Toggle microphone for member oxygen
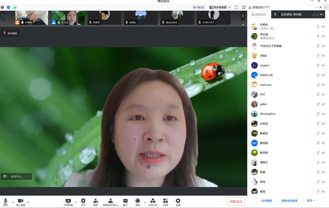Viewport: 329px width, 208px height. [318, 65]
